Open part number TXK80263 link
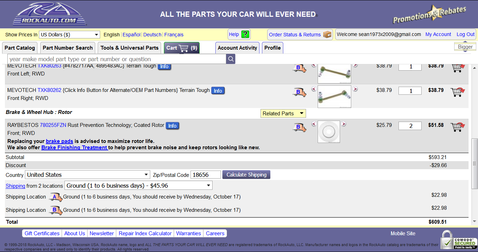The width and height of the screenshot is (478, 252). (49, 66)
